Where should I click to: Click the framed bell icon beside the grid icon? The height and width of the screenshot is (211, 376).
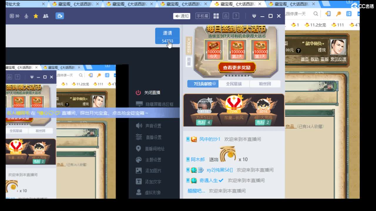pyautogui.click(x=226, y=16)
